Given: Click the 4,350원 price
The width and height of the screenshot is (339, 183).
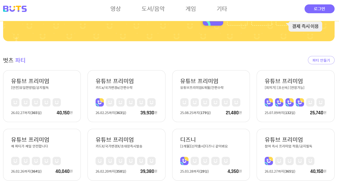Looking at the screenshot, I should tap(235, 171).
